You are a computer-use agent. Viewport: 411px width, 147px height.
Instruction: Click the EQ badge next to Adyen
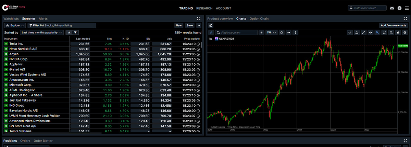click(x=6, y=54)
